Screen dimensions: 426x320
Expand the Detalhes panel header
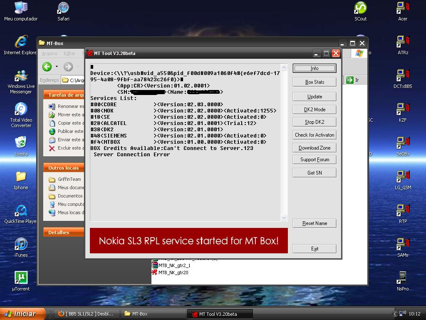(x=64, y=232)
